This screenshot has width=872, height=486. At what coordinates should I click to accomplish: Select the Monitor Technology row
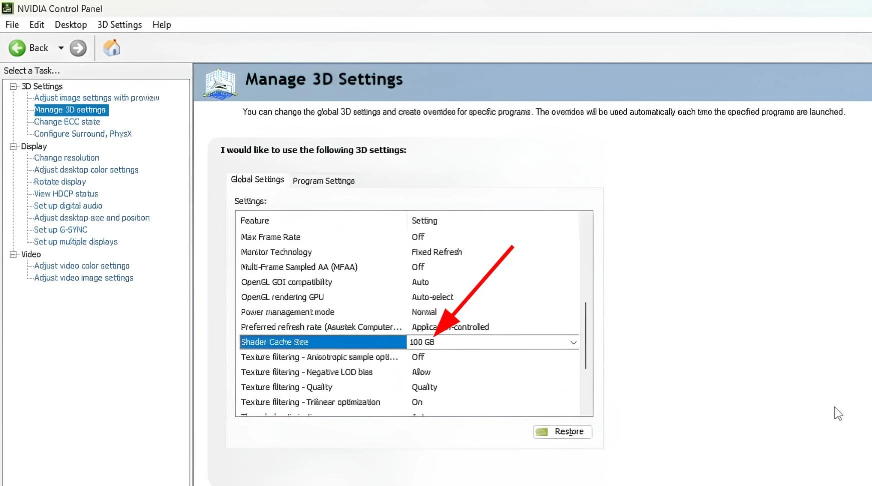click(x=409, y=252)
